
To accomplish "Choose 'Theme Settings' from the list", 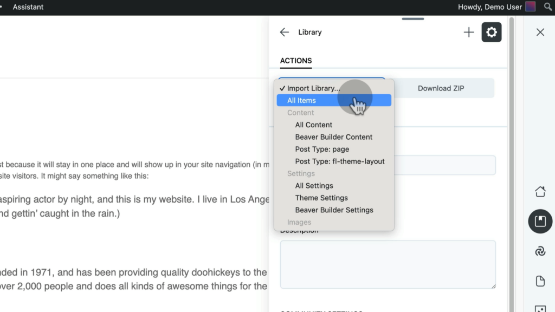I will click(321, 198).
